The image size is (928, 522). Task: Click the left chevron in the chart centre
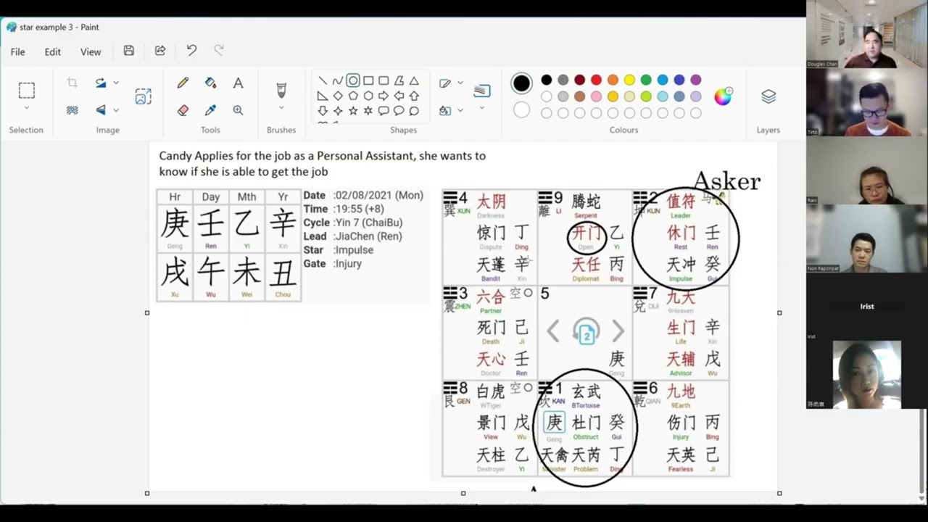[x=553, y=331]
